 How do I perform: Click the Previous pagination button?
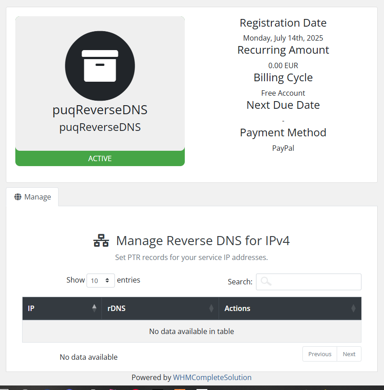[x=320, y=354]
